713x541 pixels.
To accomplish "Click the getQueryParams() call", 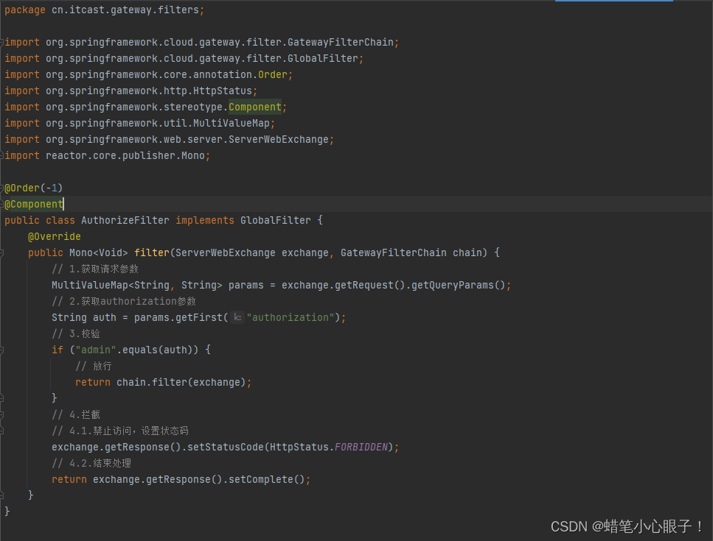I will (x=459, y=285).
